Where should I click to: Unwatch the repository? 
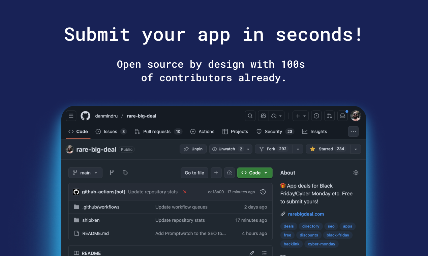click(226, 149)
